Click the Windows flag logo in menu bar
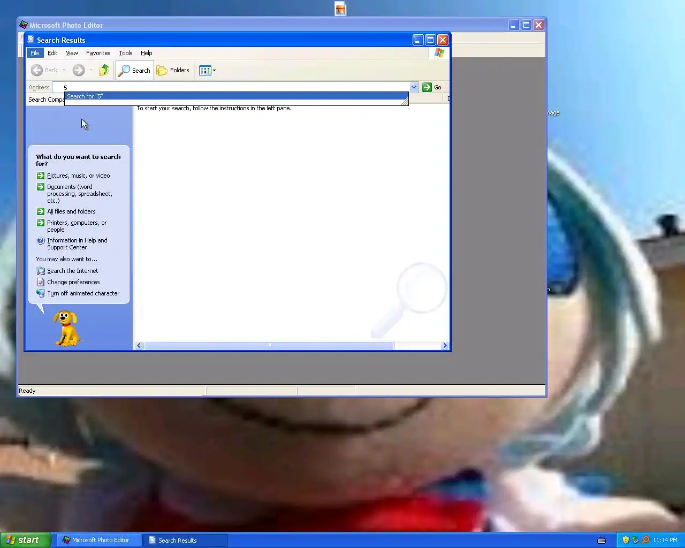Image resolution: width=685 pixels, height=548 pixels. [x=439, y=53]
